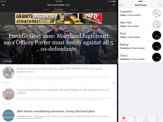Add a new city with plus icon
Screen dimensions: 163x122
[160, 5]
